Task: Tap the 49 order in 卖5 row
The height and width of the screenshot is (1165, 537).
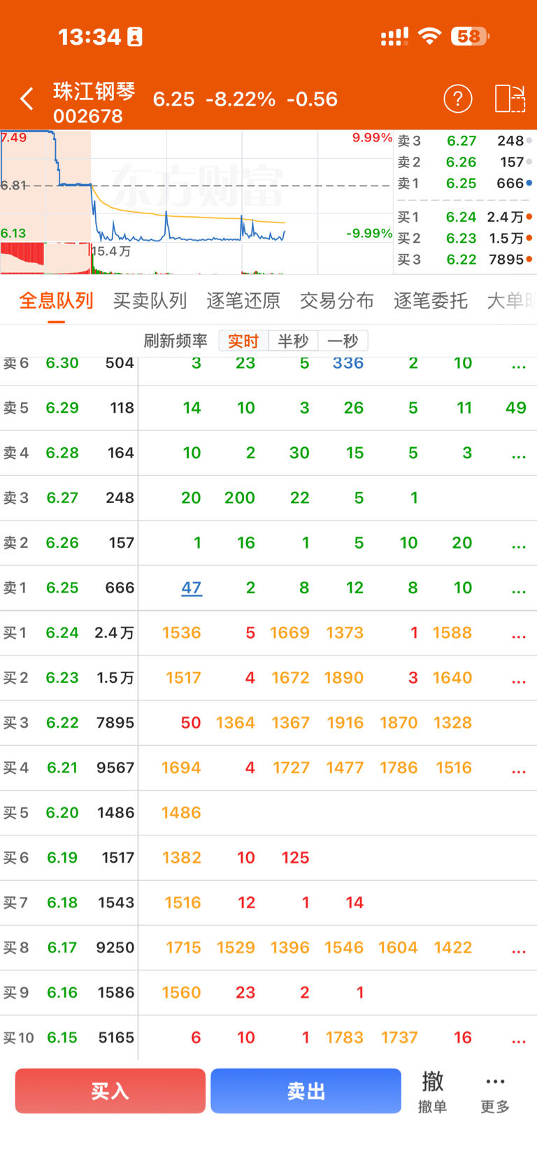Action: [516, 408]
